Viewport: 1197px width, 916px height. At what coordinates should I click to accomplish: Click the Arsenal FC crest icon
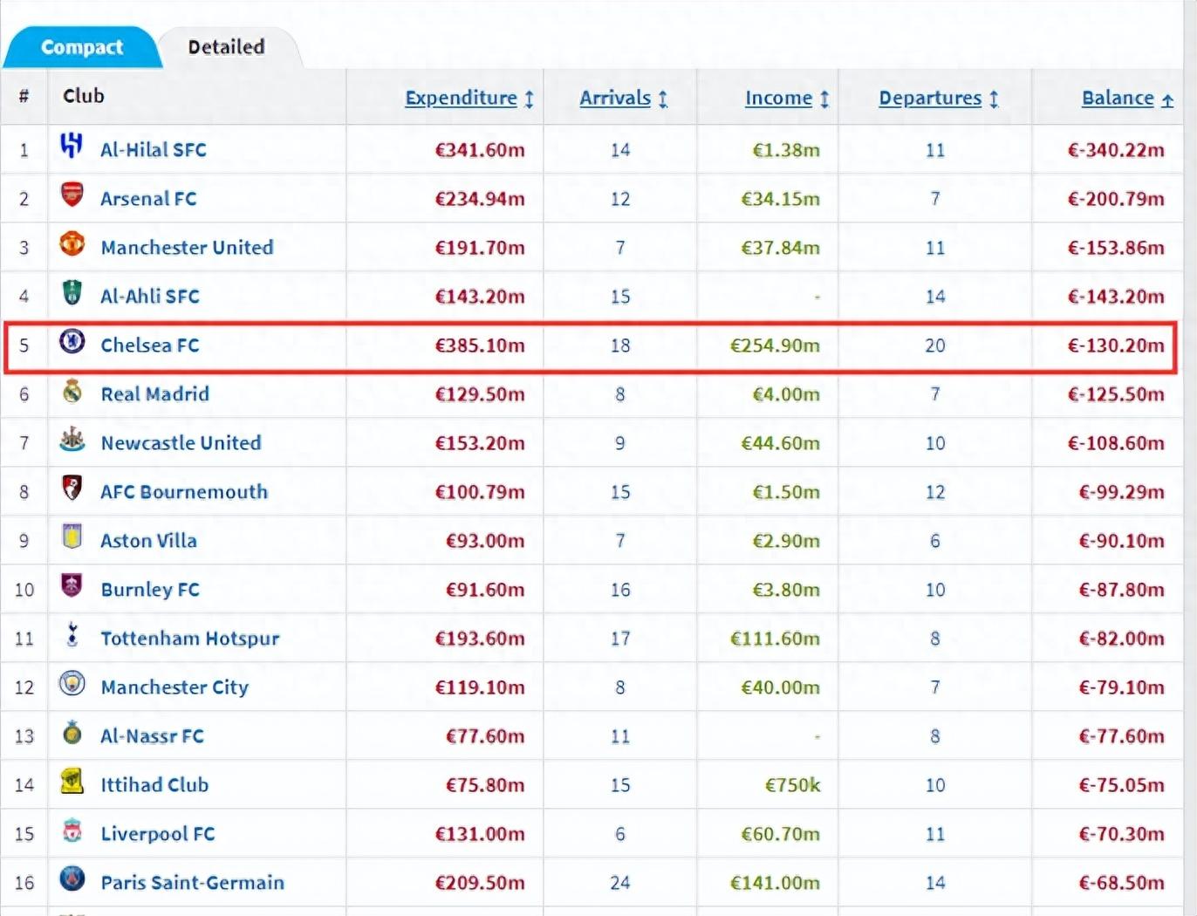click(72, 195)
